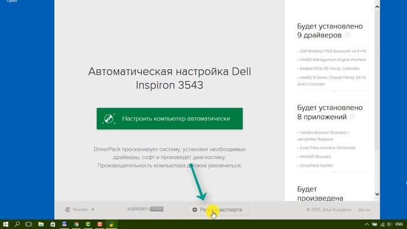The width and height of the screenshot is (407, 229).
Task: Open the taskbar search magnifier
Action: coord(17,224)
